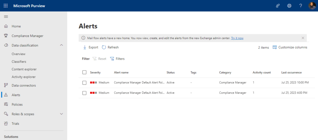Open the settings gear in header
Image resolution: width=318 pixels, height=140 pixels.
[289, 6]
